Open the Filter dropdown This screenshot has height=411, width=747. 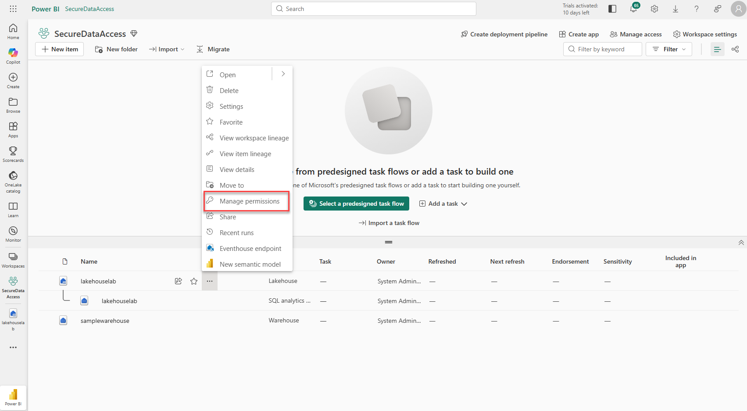(669, 49)
